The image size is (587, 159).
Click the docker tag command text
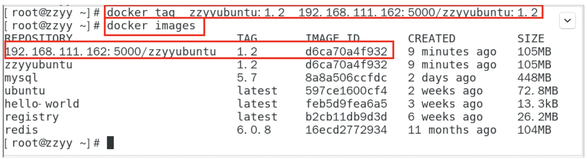tap(323, 12)
